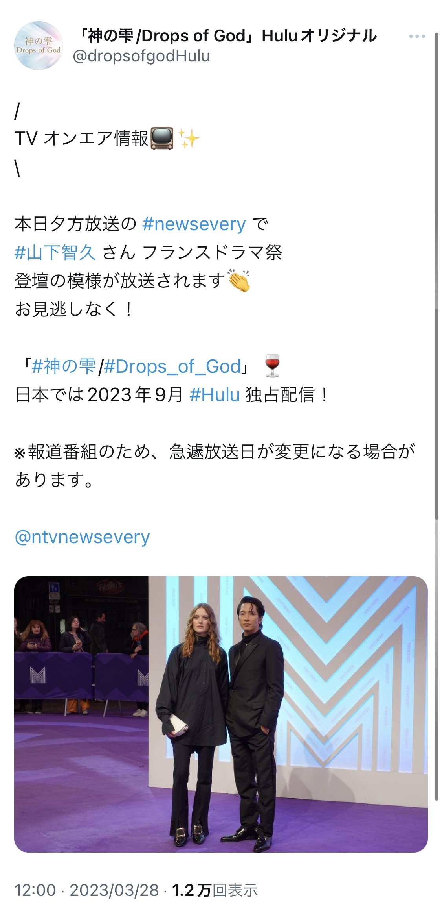Click the clapping hands emoji
Image resolution: width=442 pixels, height=912 pixels.
click(239, 281)
